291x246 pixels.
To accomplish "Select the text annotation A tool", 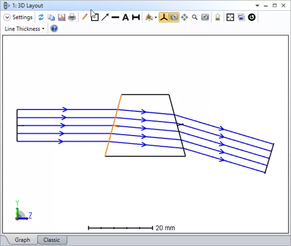I will [x=126, y=17].
